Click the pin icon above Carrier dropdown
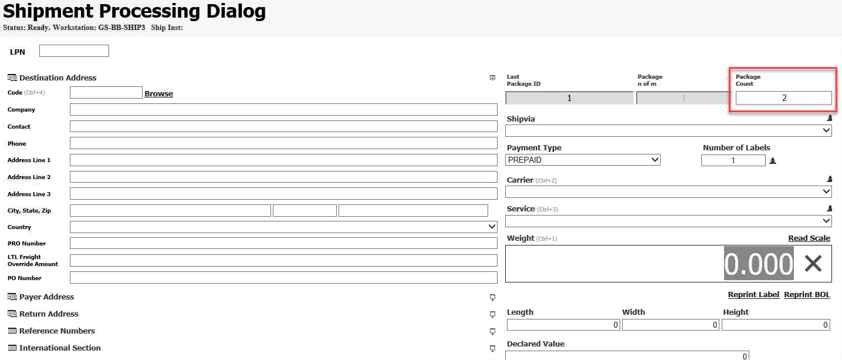 coord(829,179)
